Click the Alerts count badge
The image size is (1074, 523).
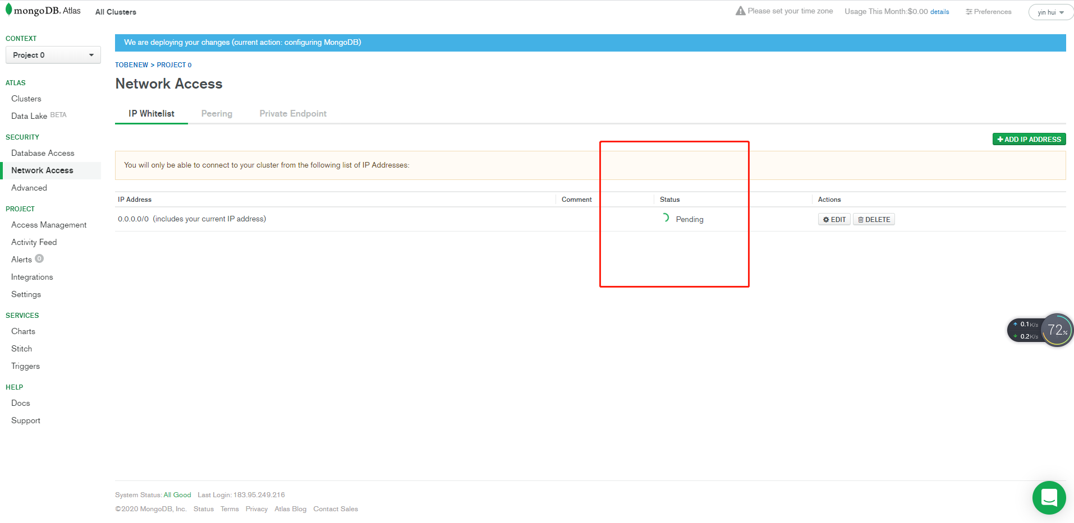(x=39, y=258)
